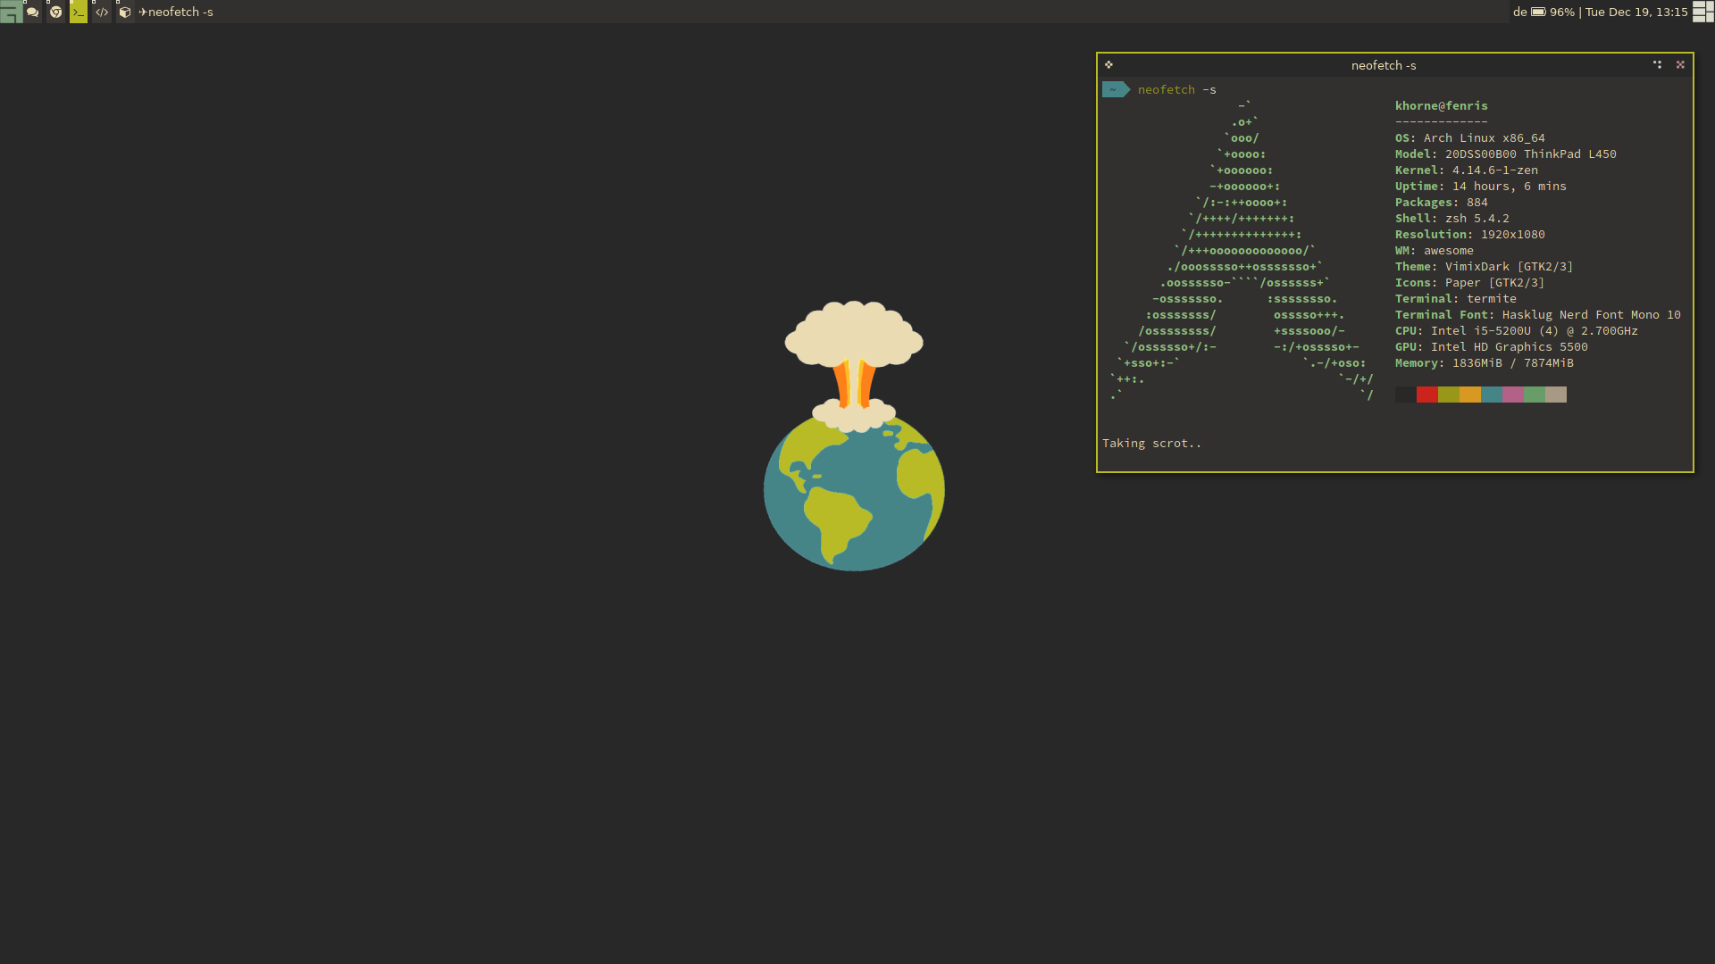The image size is (1715, 964).
Task: Click the 96% battery percentage text
Action: (1561, 12)
